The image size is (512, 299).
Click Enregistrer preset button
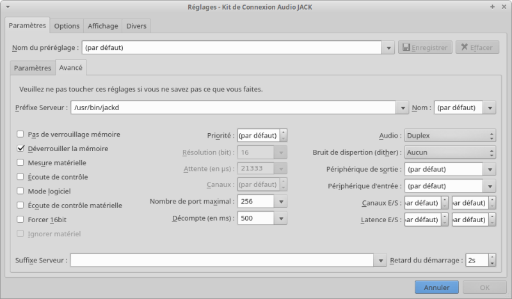[425, 47]
